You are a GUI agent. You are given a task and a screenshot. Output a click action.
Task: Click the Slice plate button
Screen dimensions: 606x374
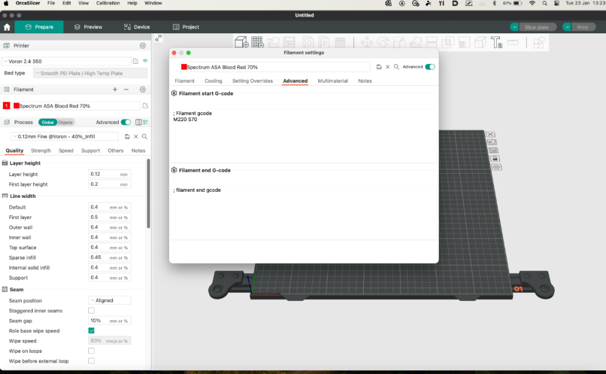coord(537,27)
